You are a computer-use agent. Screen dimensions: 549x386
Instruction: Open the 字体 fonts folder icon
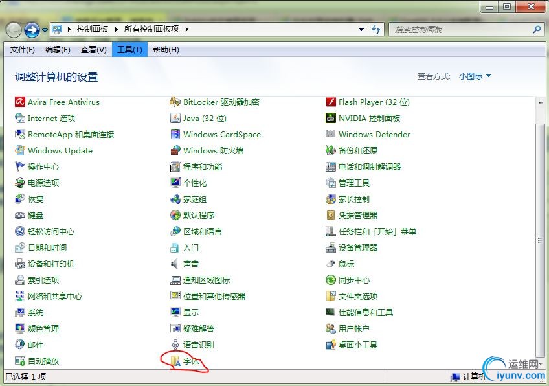click(175, 361)
